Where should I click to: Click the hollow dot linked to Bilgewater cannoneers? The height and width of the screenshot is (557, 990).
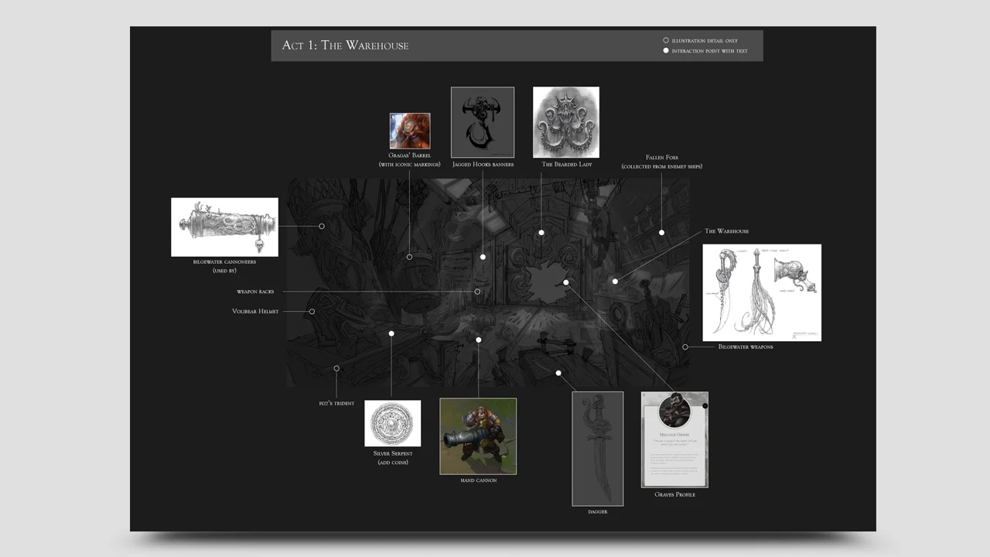[x=322, y=226]
